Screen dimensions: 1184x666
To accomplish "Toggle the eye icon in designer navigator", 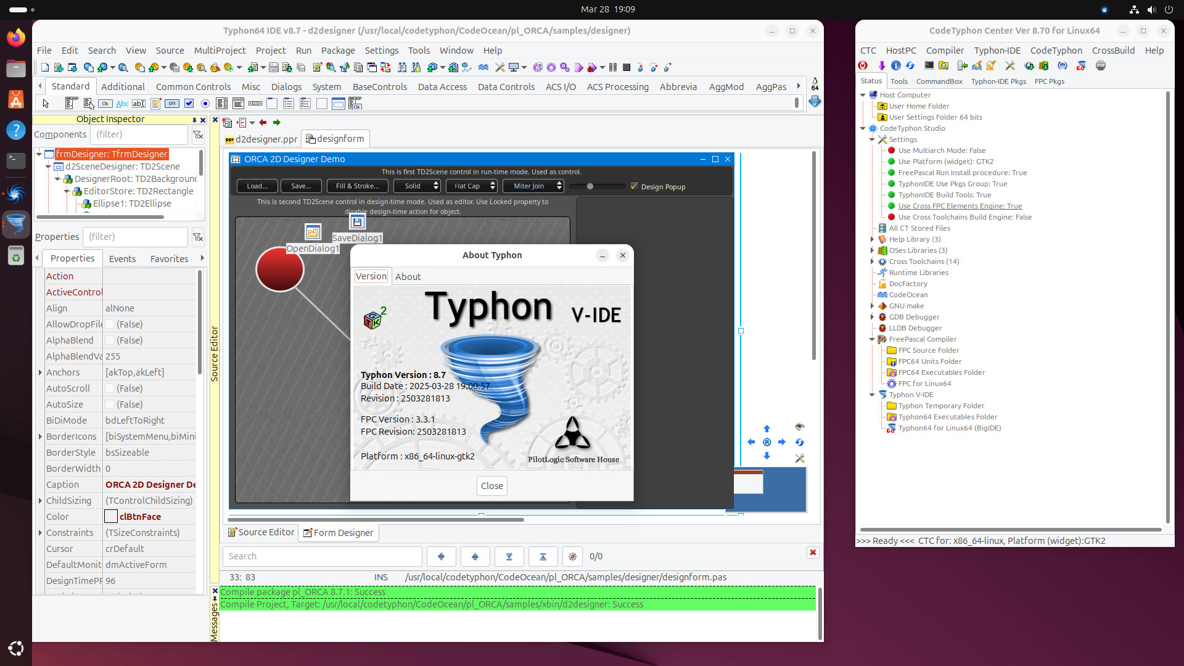I will pyautogui.click(x=800, y=427).
